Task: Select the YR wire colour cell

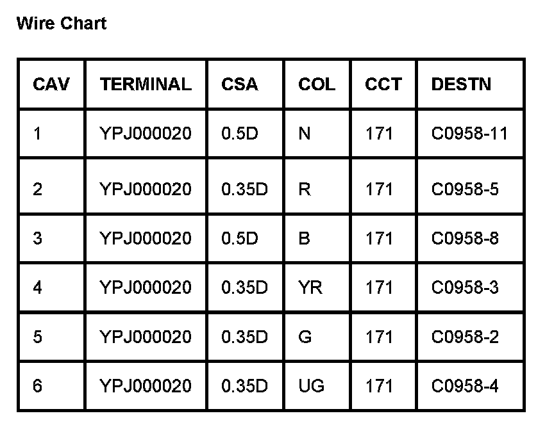Action: [310, 288]
